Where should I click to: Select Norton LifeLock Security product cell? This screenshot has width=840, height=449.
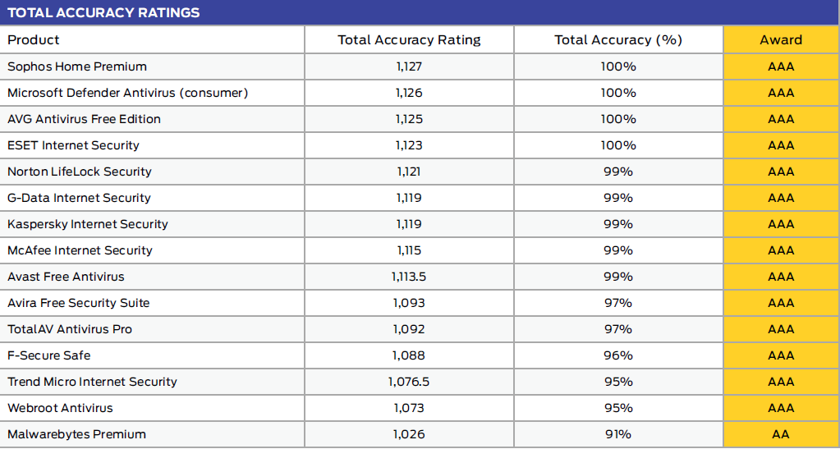tap(80, 172)
